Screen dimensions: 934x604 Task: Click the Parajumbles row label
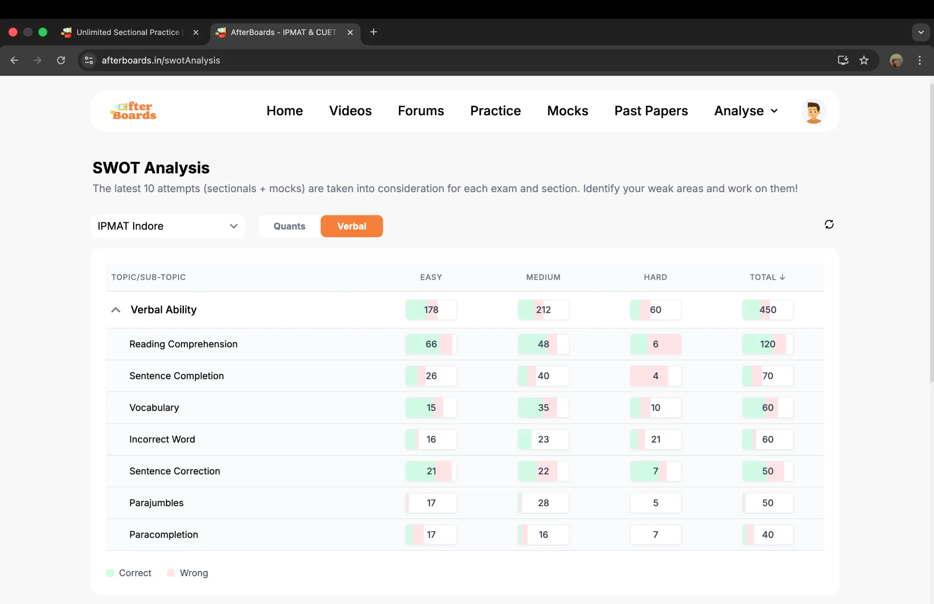[x=156, y=503]
